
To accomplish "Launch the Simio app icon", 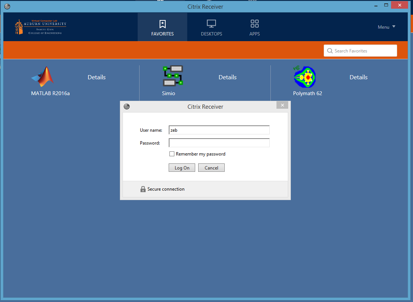I will 173,76.
